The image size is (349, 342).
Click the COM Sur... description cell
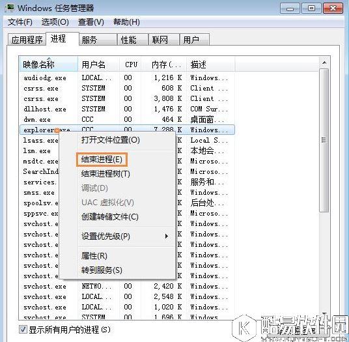pos(209,109)
